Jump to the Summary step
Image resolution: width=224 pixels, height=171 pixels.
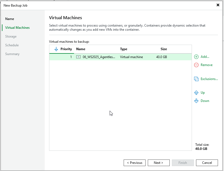pos(12,54)
